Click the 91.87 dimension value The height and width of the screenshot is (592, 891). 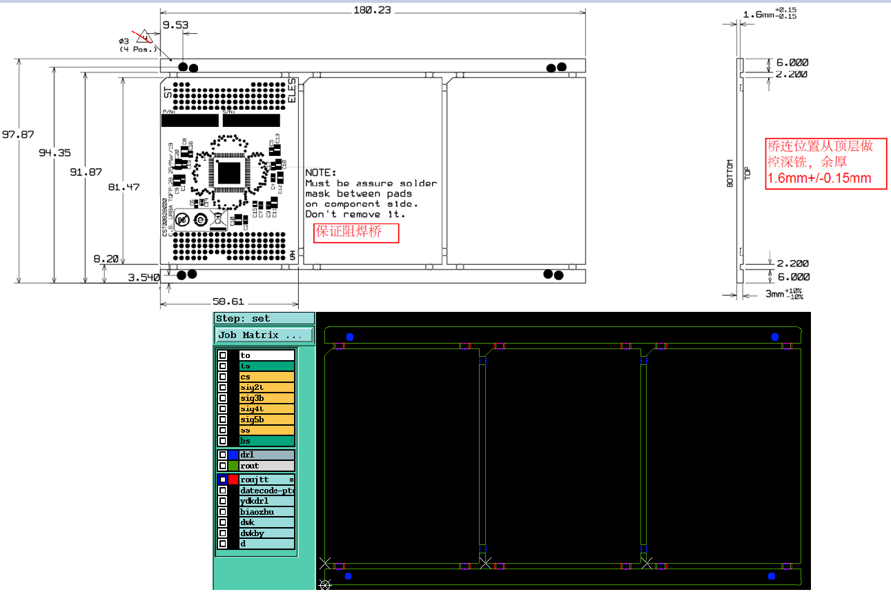click(86, 172)
